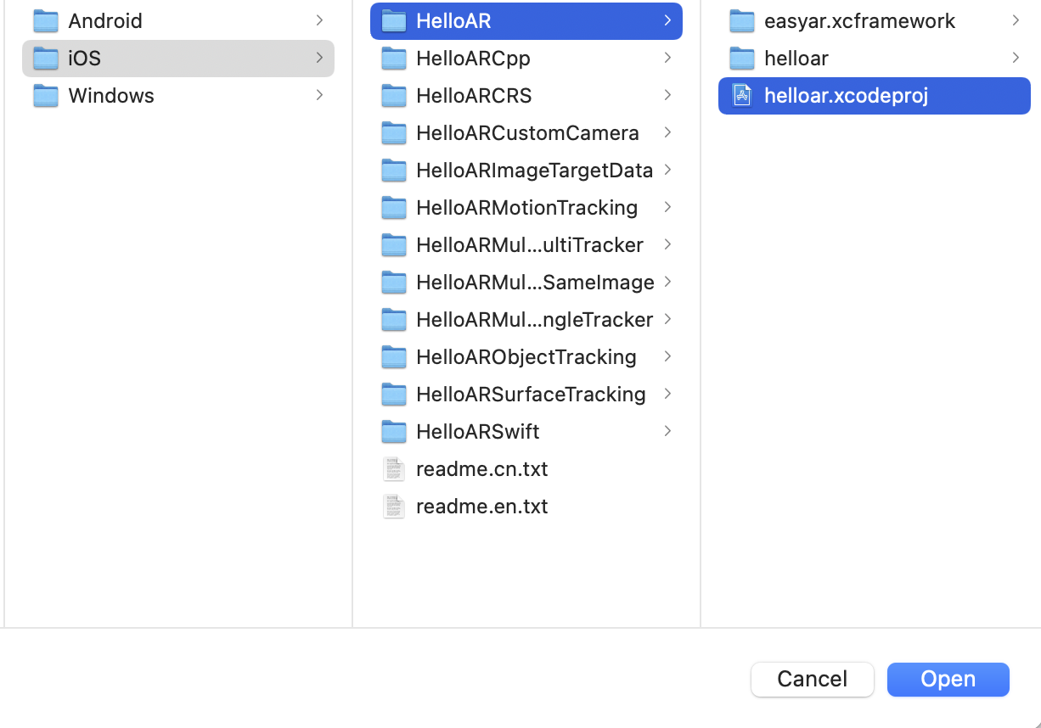Click the readme.cn.txt text file icon

pos(393,469)
